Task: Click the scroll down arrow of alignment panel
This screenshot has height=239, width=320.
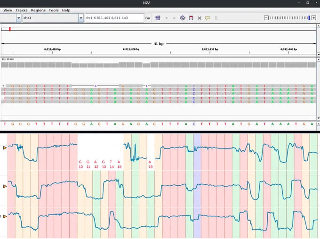Action: click(319, 118)
